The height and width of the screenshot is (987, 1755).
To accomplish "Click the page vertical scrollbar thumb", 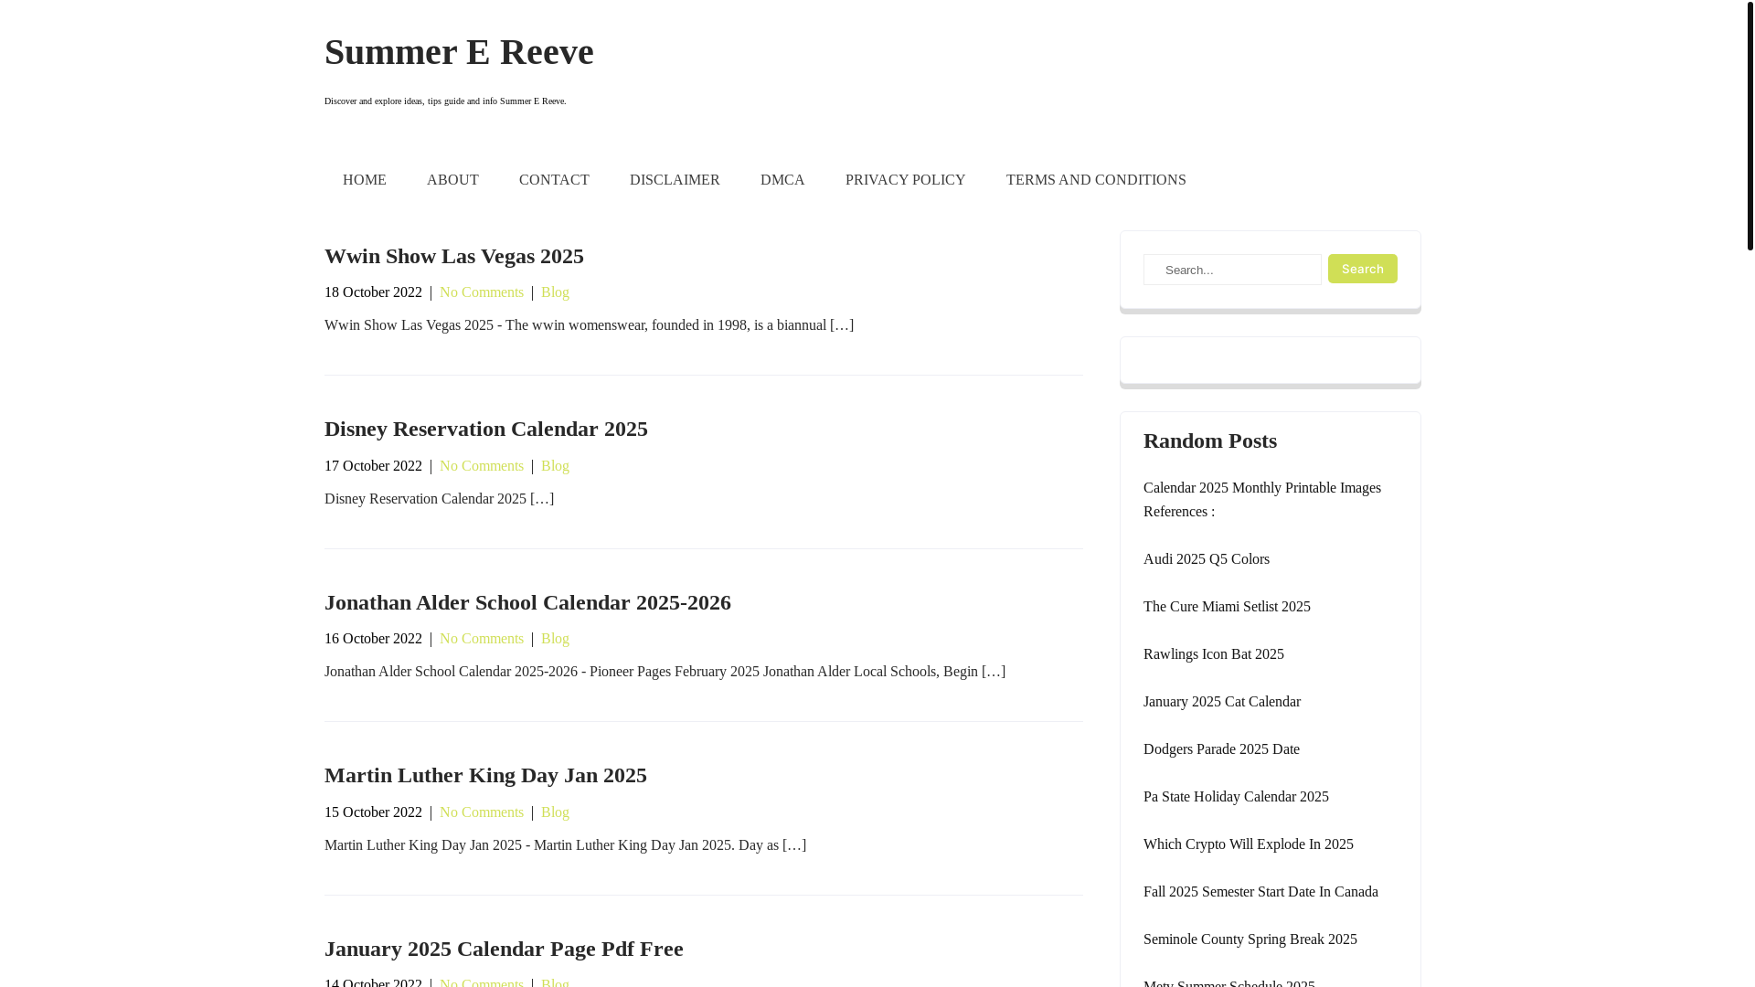I will [1750, 125].
